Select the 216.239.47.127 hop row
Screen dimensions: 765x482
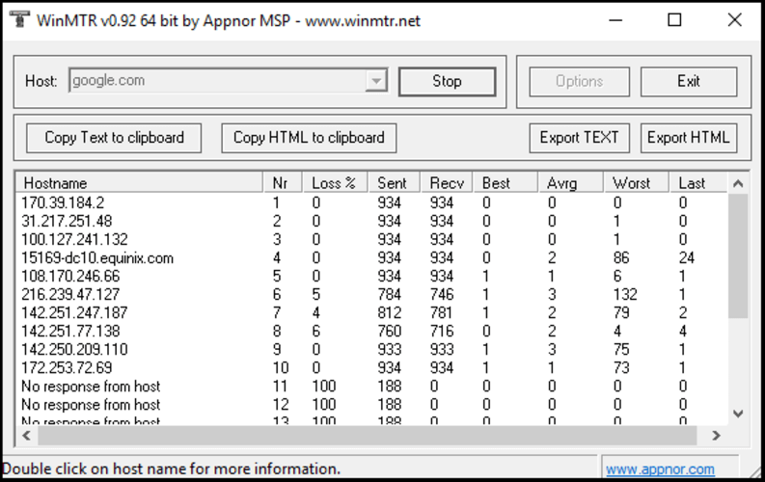(x=71, y=295)
